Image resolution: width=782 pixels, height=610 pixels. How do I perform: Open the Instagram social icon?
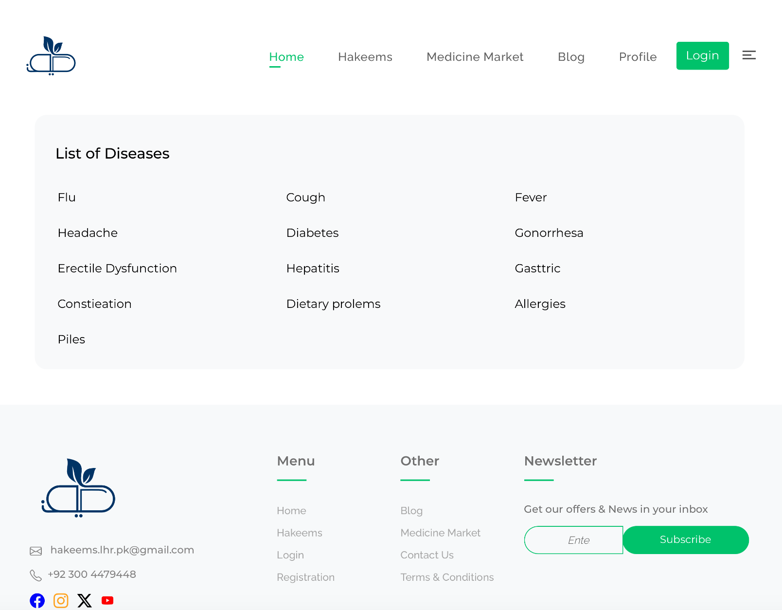61,601
